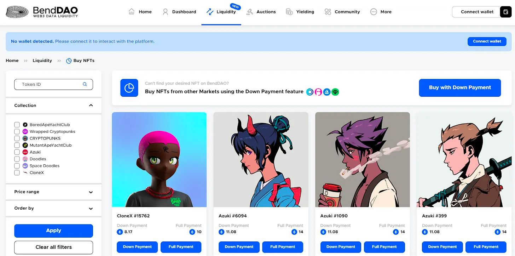
Task: Open the Yielding navigation tab
Action: pos(300,12)
